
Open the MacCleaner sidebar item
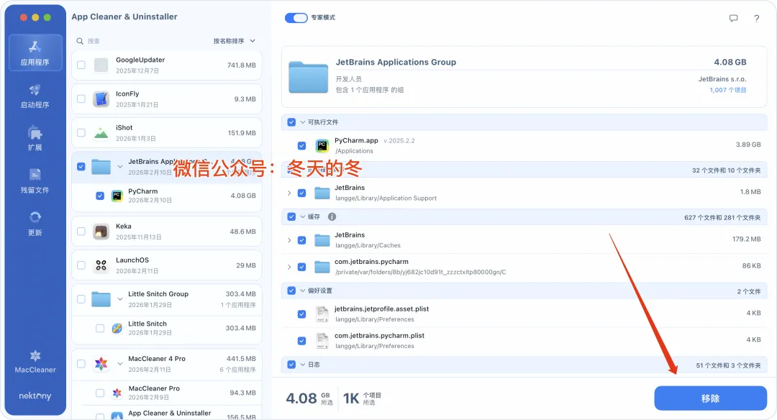pos(35,362)
